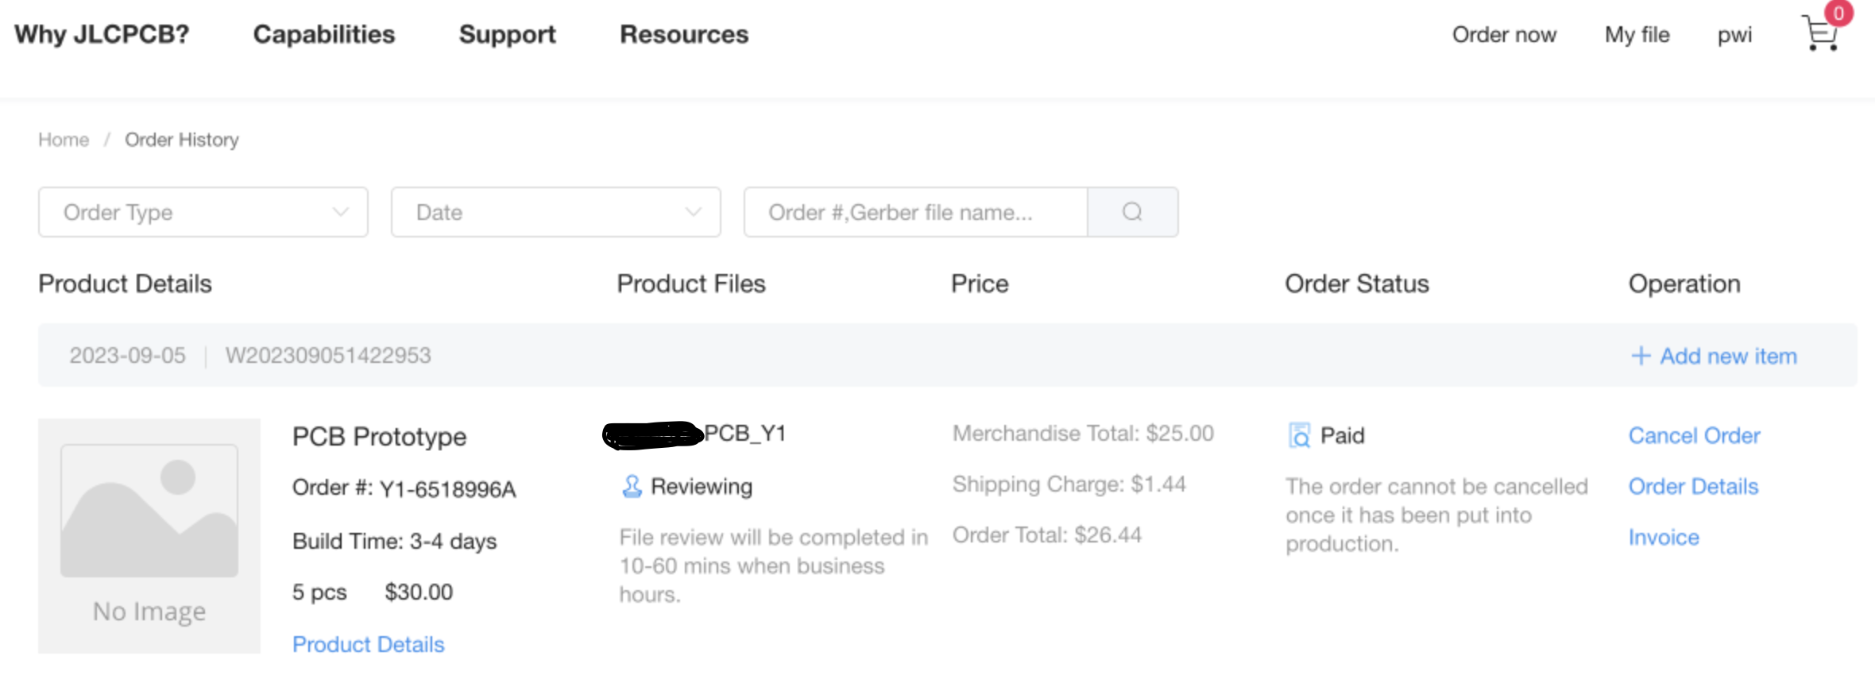
Task: Open the pwi account menu
Action: coord(1734,35)
